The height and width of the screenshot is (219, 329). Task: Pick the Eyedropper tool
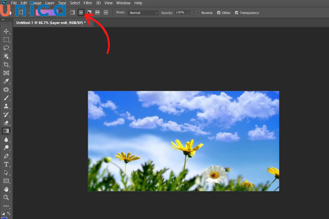(7, 81)
